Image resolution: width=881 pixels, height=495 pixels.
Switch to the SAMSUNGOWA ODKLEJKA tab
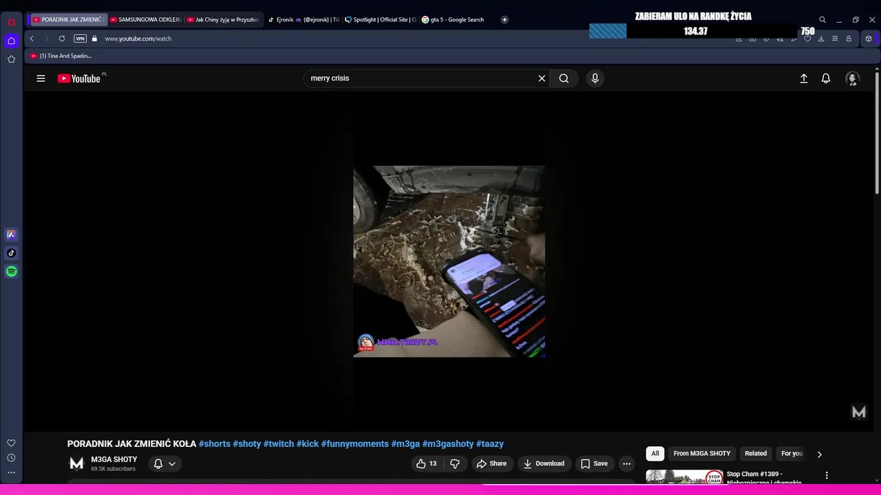(x=146, y=20)
